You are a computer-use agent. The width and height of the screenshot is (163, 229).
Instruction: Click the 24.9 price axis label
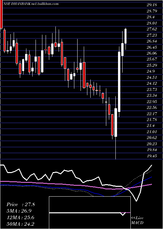pyautogui.click(x=151, y=71)
